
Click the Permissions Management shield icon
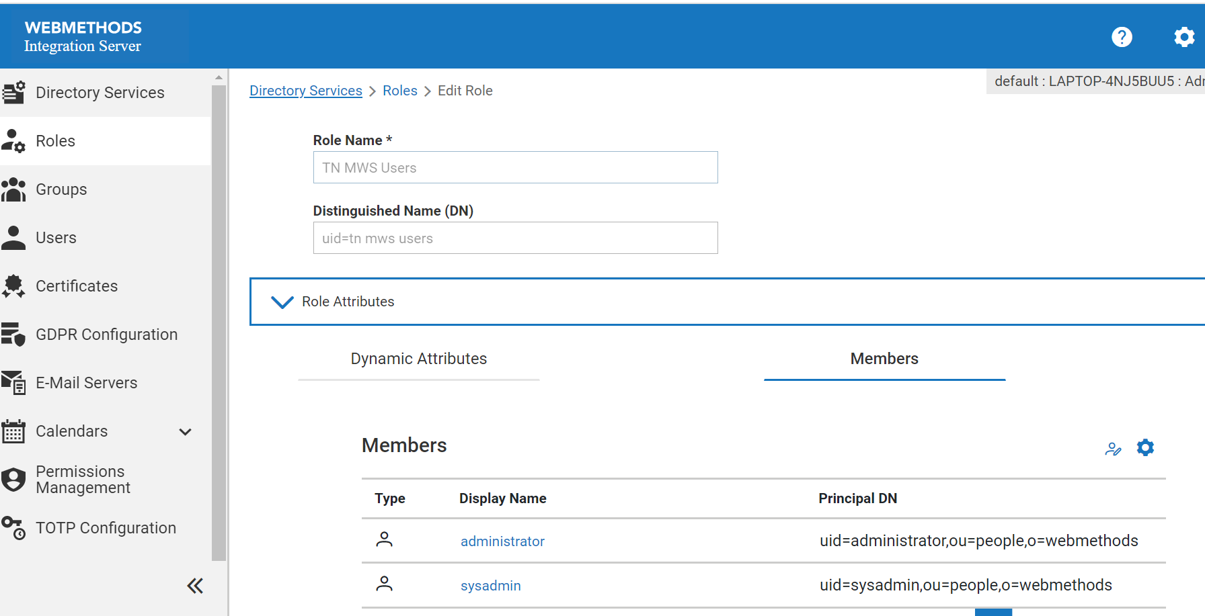13,480
